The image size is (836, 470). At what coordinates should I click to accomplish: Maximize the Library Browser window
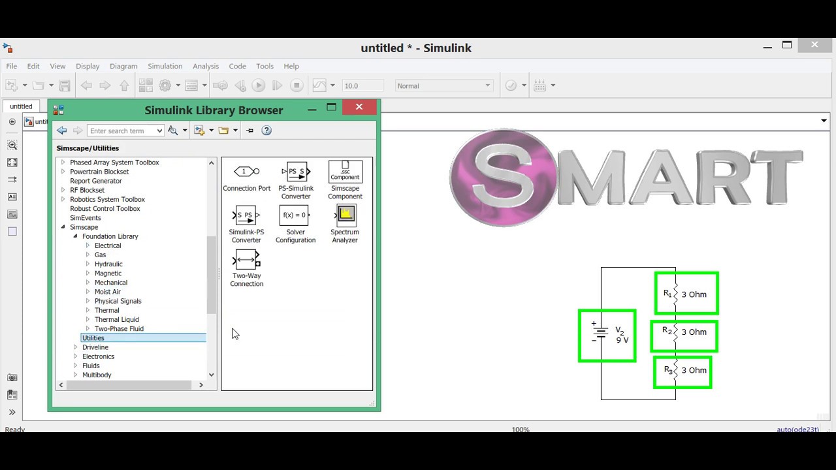tap(332, 108)
